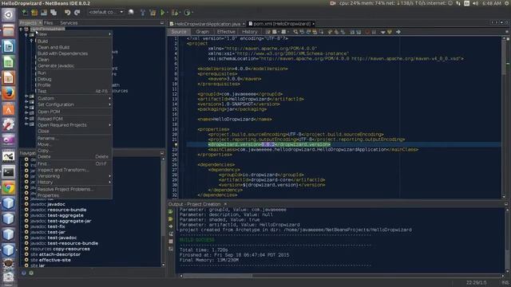This screenshot has width=511, height=287.
Task: Switch to the Services tab
Action: 69,23
